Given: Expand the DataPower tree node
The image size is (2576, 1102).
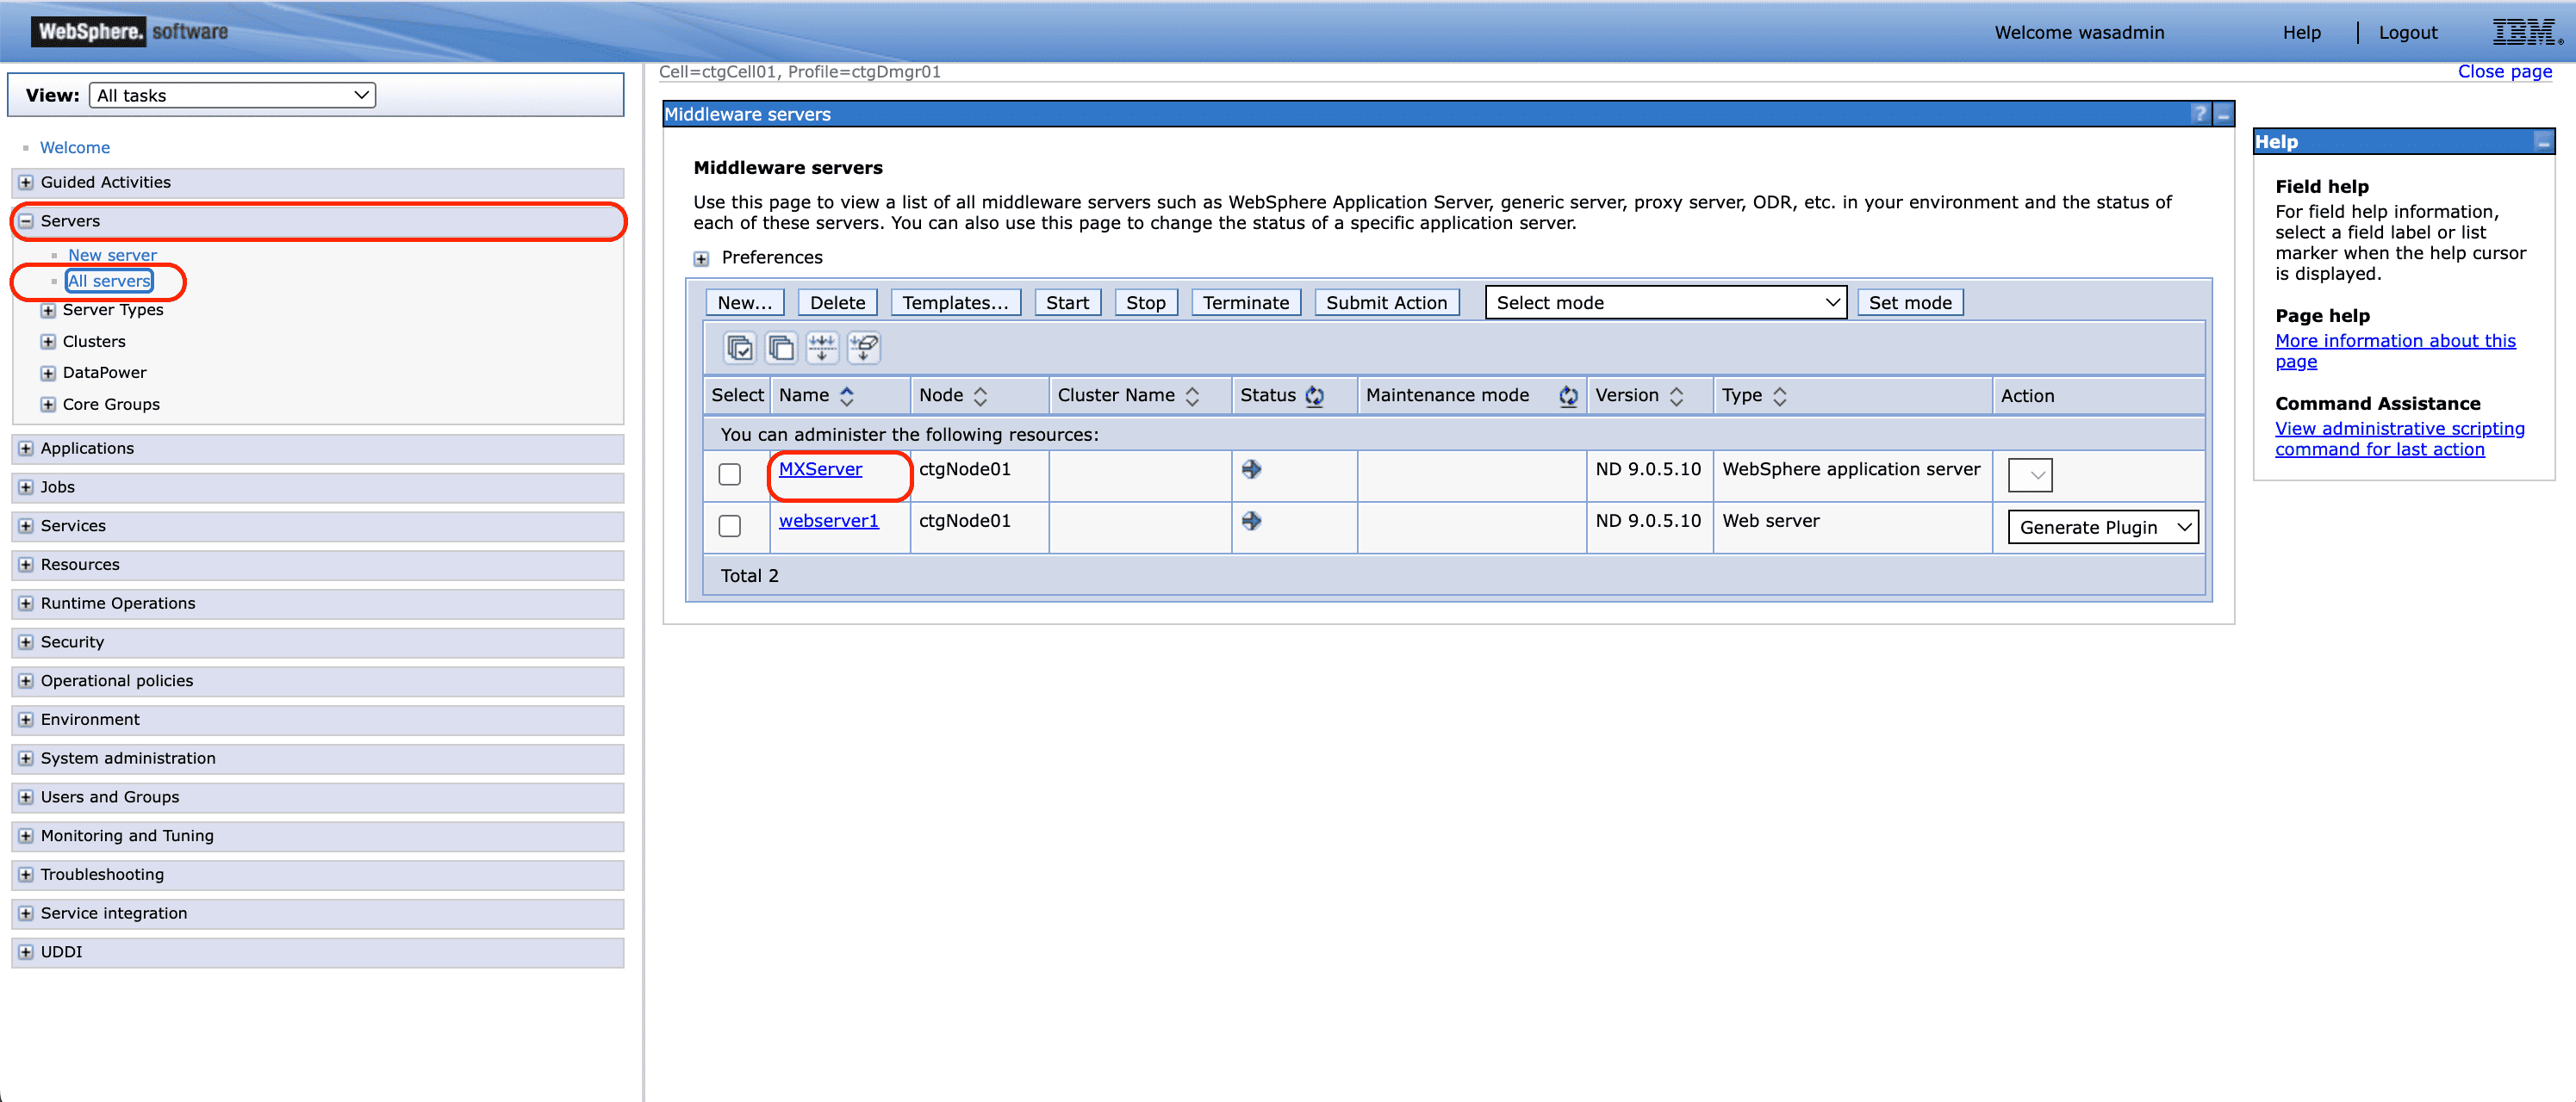Looking at the screenshot, I should click(48, 373).
